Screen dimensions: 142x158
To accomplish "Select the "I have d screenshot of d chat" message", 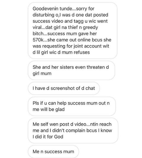I will pos(64,88).
